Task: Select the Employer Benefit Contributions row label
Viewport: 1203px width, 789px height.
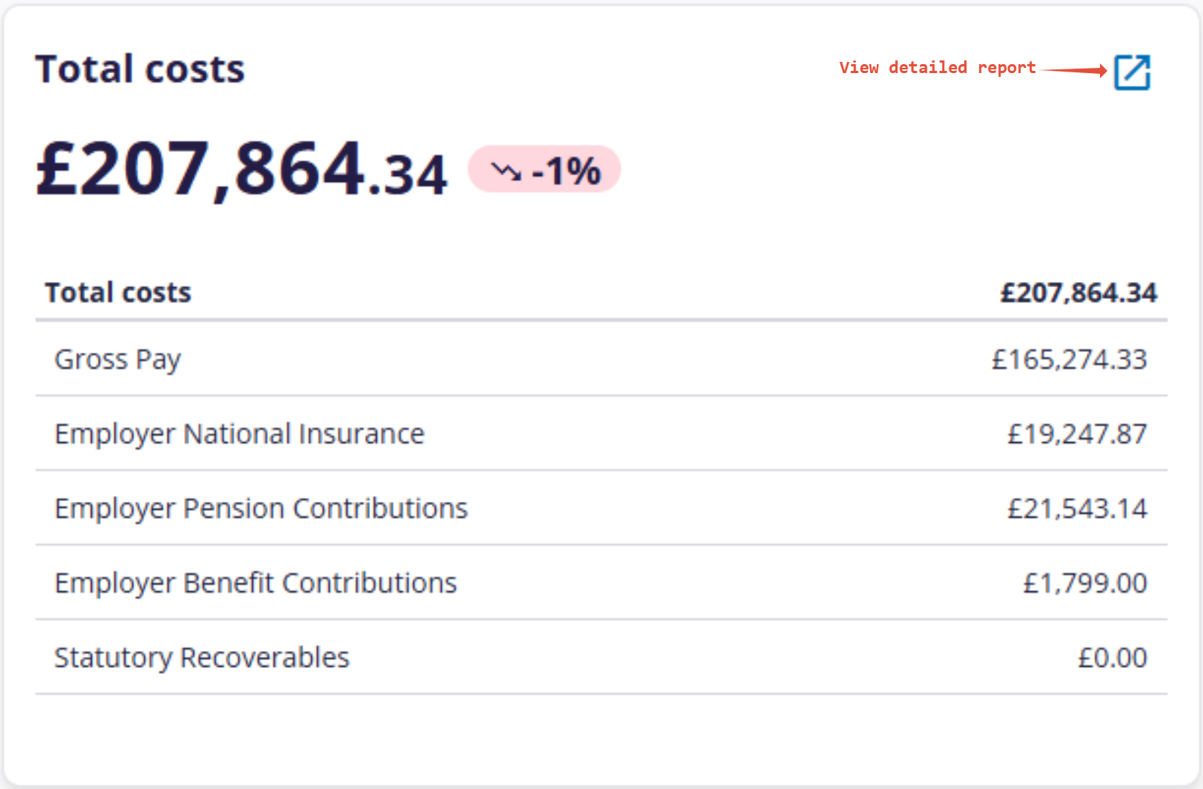Action: tap(255, 583)
